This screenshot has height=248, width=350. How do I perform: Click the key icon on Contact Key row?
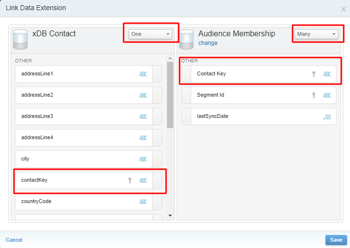pos(314,74)
